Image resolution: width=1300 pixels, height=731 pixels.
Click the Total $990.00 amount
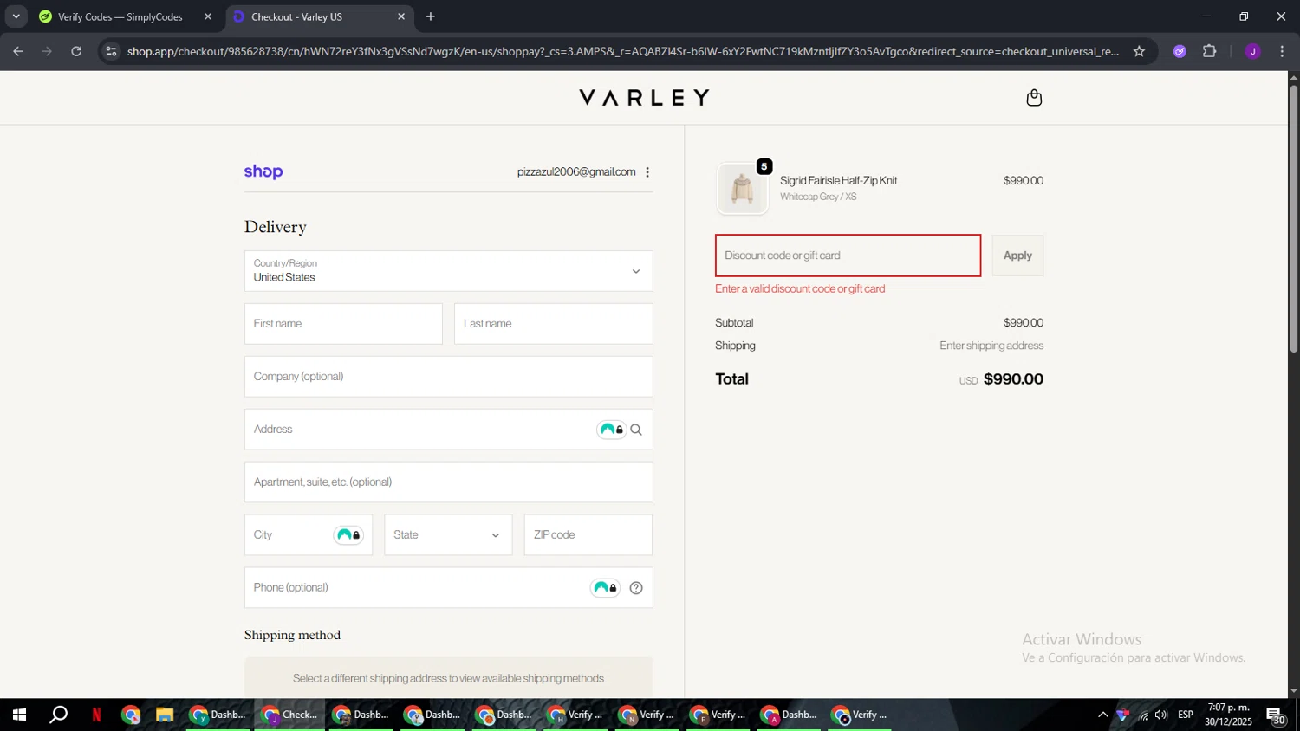pyautogui.click(x=1013, y=379)
